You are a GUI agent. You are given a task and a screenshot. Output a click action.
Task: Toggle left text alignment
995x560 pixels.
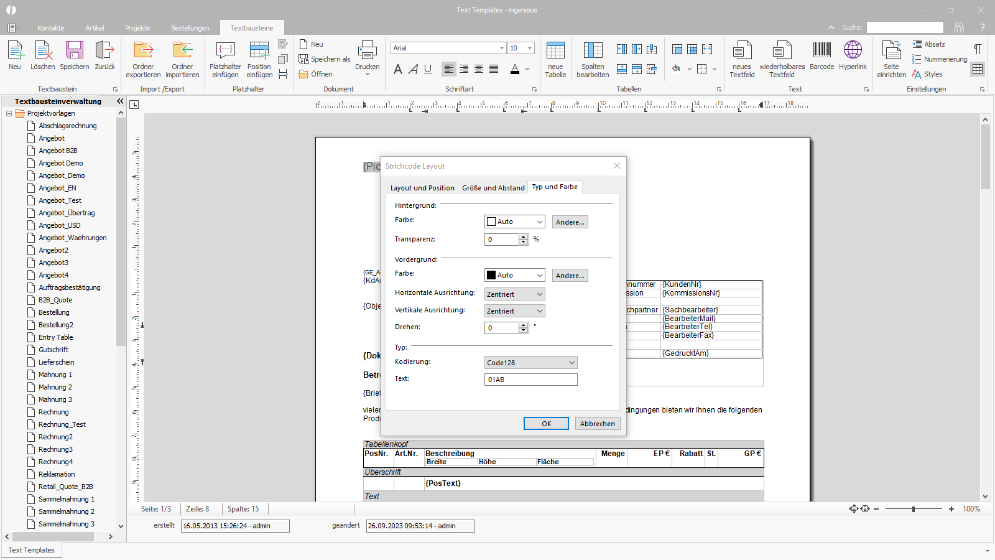449,69
